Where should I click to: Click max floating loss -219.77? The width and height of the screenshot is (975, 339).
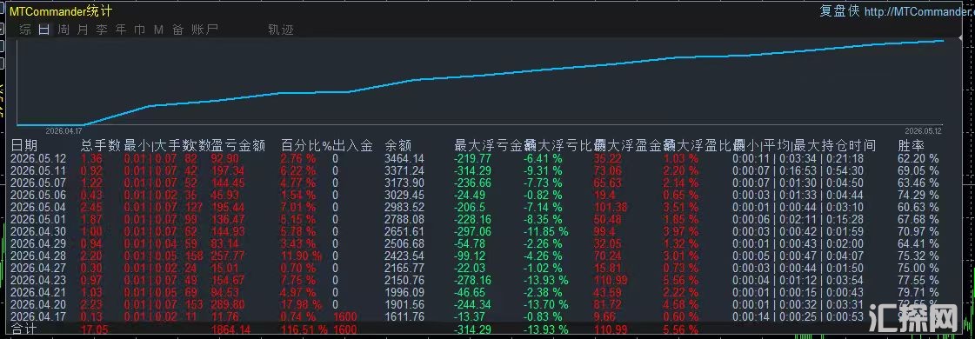pyautogui.click(x=472, y=158)
